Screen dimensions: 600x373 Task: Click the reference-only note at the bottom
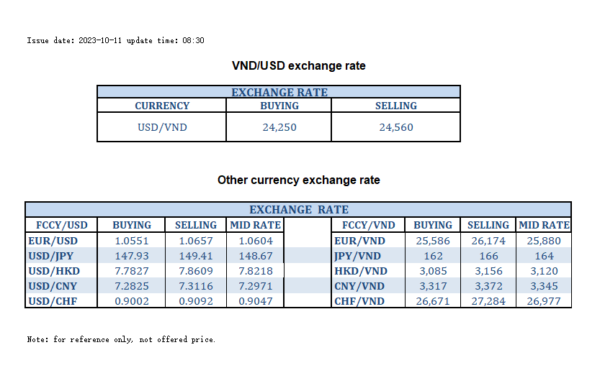pos(121,339)
